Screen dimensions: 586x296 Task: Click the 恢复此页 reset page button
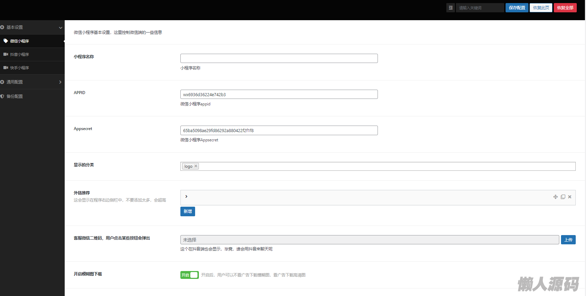click(x=541, y=8)
